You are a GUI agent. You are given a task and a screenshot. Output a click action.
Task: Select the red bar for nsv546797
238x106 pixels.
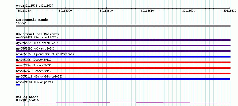(123, 74)
